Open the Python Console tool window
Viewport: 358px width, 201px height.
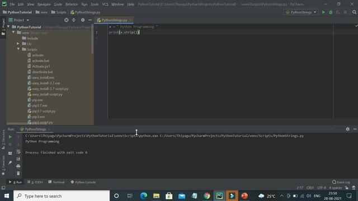pos(83,182)
